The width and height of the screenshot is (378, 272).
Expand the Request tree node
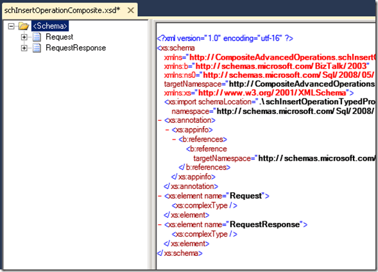24,37
